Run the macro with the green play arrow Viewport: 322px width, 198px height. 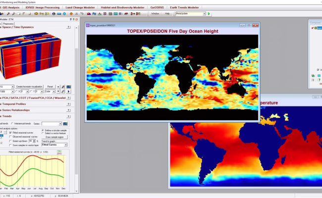click(209, 14)
